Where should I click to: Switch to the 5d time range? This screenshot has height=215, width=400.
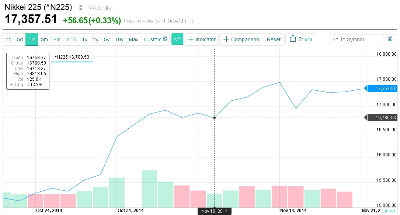[x=20, y=39]
